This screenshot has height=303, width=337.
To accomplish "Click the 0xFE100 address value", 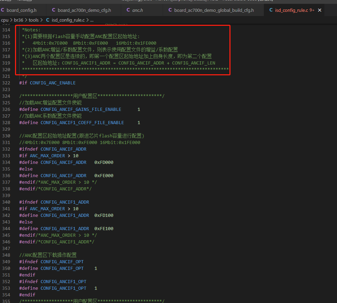I will pyautogui.click(x=104, y=228).
